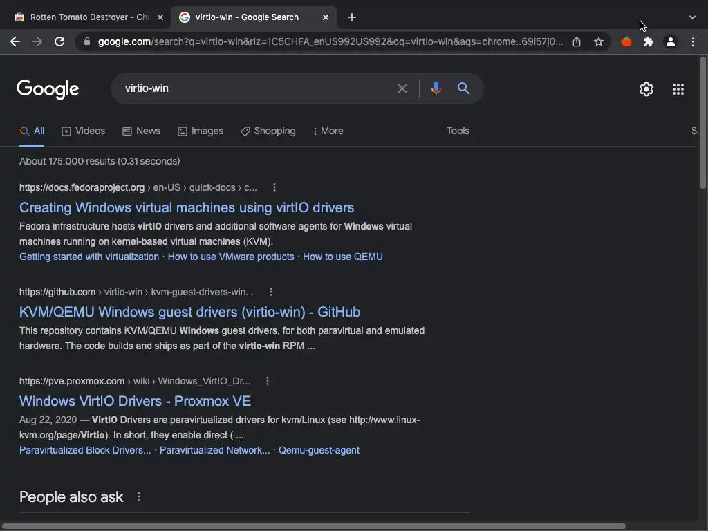708x531 pixels.
Task: Switch to Shopping results
Action: 268,131
